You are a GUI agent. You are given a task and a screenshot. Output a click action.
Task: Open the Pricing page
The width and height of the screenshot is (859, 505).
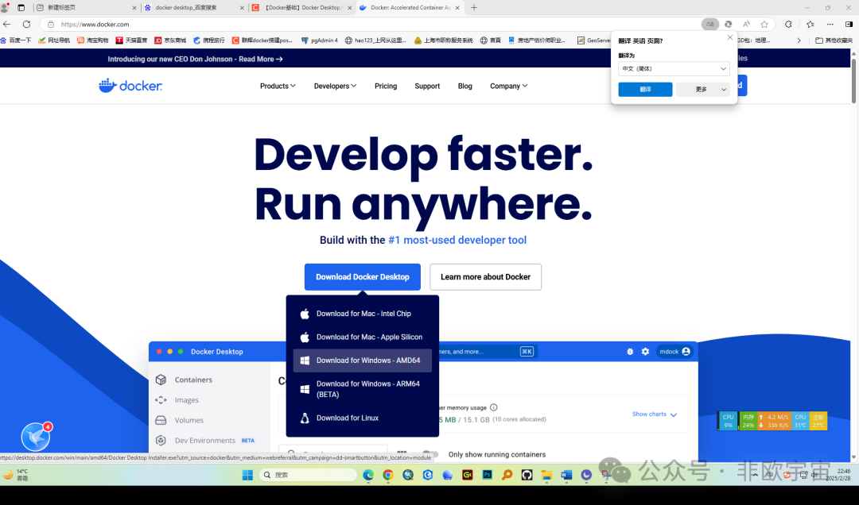[x=386, y=86]
